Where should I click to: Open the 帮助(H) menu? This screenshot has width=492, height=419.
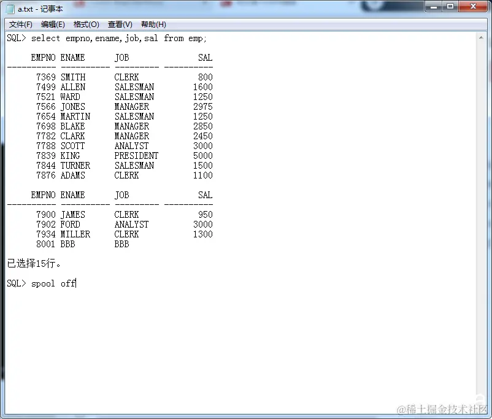click(153, 25)
